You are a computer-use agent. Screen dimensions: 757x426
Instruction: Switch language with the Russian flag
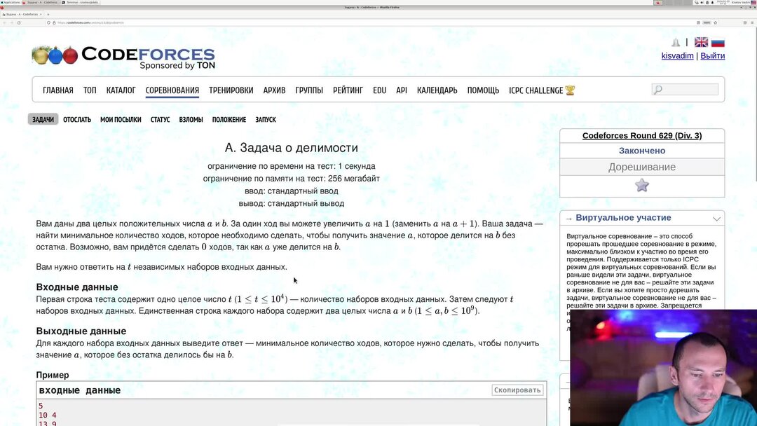(718, 43)
